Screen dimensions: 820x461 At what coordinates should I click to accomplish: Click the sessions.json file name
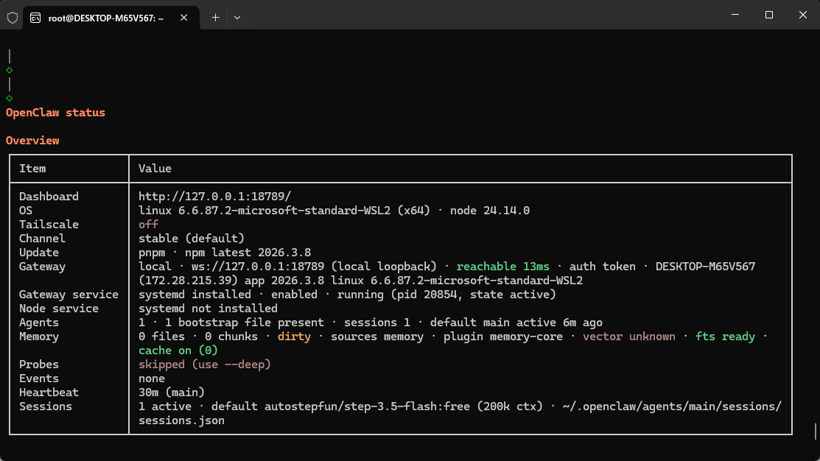pyautogui.click(x=181, y=420)
